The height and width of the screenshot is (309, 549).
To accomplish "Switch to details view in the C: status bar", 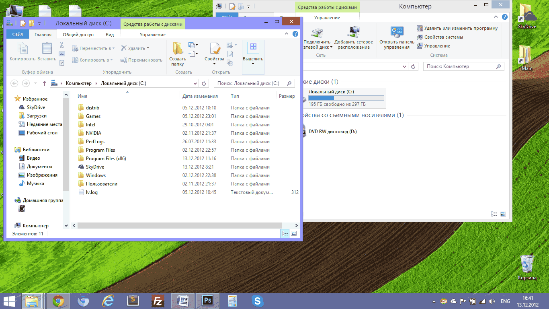I will point(285,233).
